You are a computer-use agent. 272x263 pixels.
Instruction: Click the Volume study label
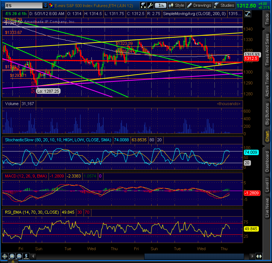[x=12, y=104]
